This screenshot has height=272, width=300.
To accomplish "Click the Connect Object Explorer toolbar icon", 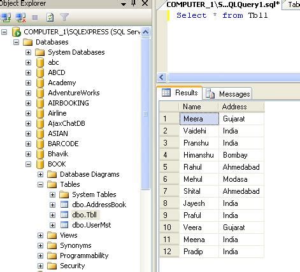I will tap(6, 17).
